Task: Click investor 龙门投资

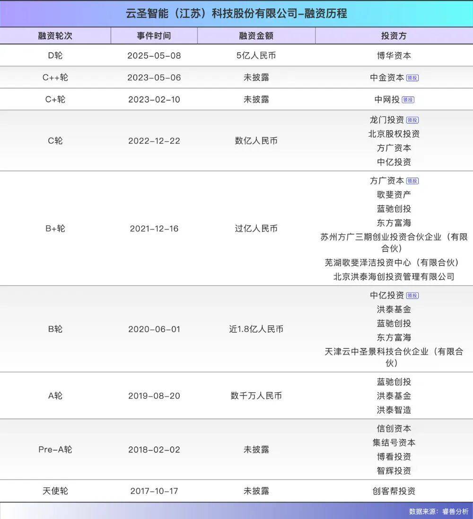Action: tap(387, 120)
